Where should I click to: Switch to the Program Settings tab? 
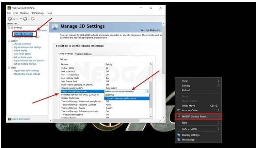click(x=83, y=54)
